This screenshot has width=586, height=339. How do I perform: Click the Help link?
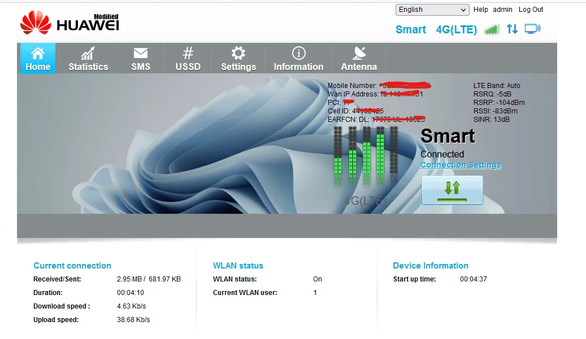coord(480,10)
